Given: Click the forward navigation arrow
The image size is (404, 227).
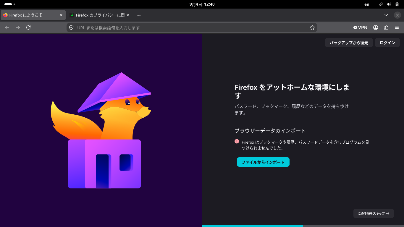Looking at the screenshot, I should pos(18,27).
